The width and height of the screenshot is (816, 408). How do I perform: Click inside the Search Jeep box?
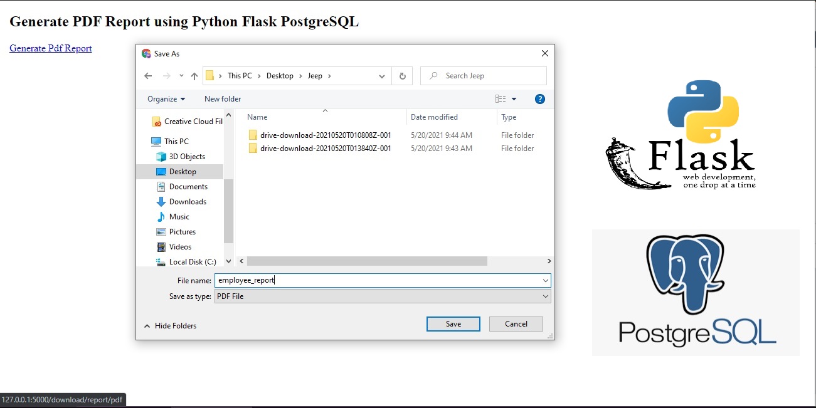pyautogui.click(x=483, y=75)
